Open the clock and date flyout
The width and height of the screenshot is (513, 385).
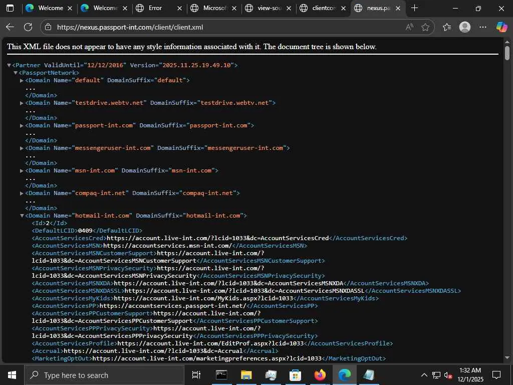(470, 375)
